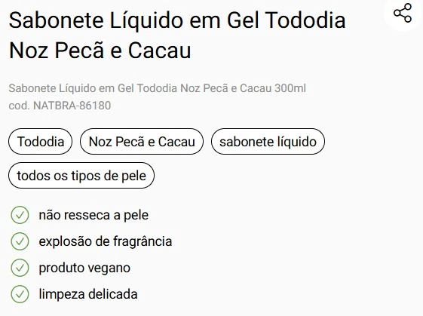Select the explosão de fragrância benefit text
The height and width of the screenshot is (316, 423).
[x=106, y=241]
